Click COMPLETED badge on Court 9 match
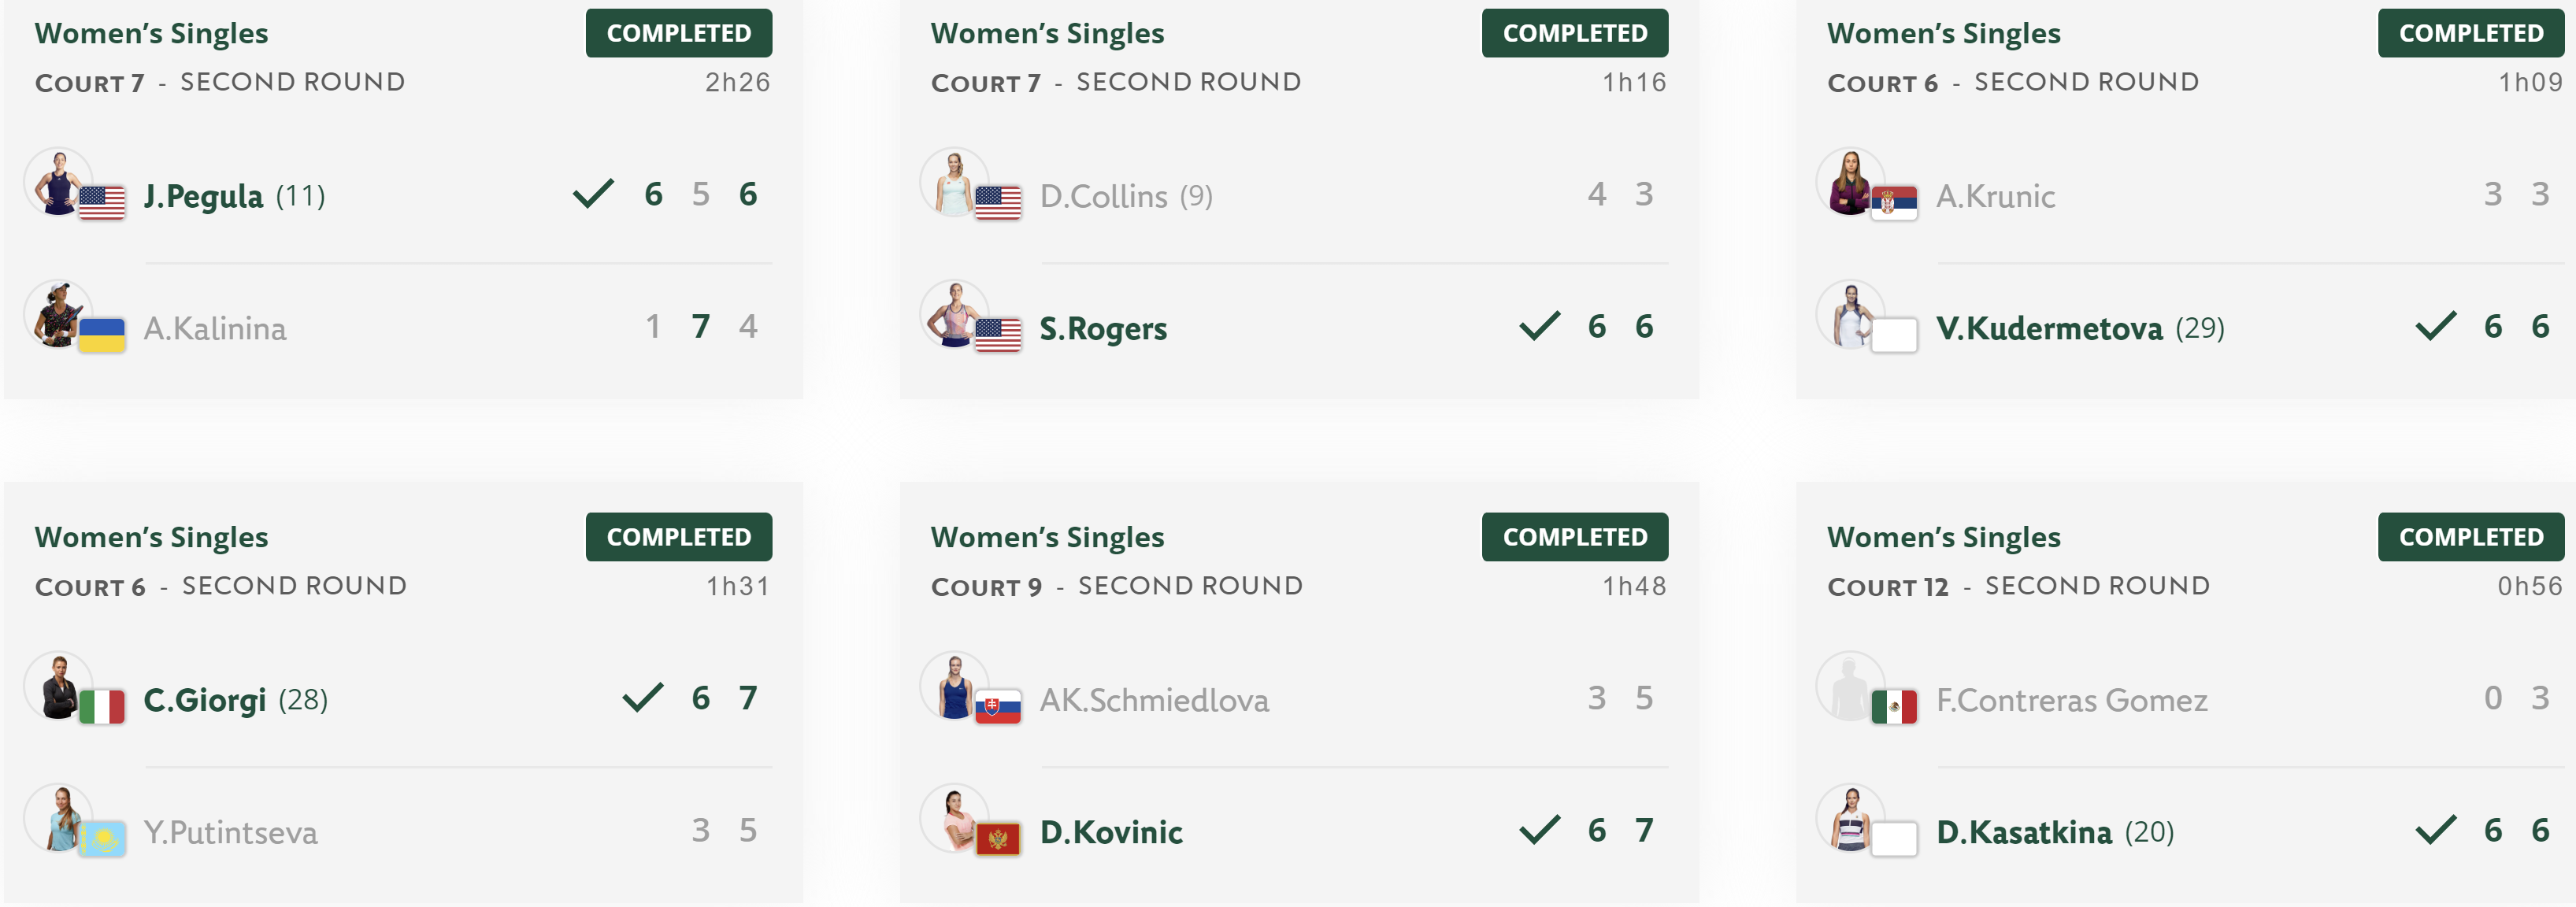2576x907 pixels. point(1575,537)
